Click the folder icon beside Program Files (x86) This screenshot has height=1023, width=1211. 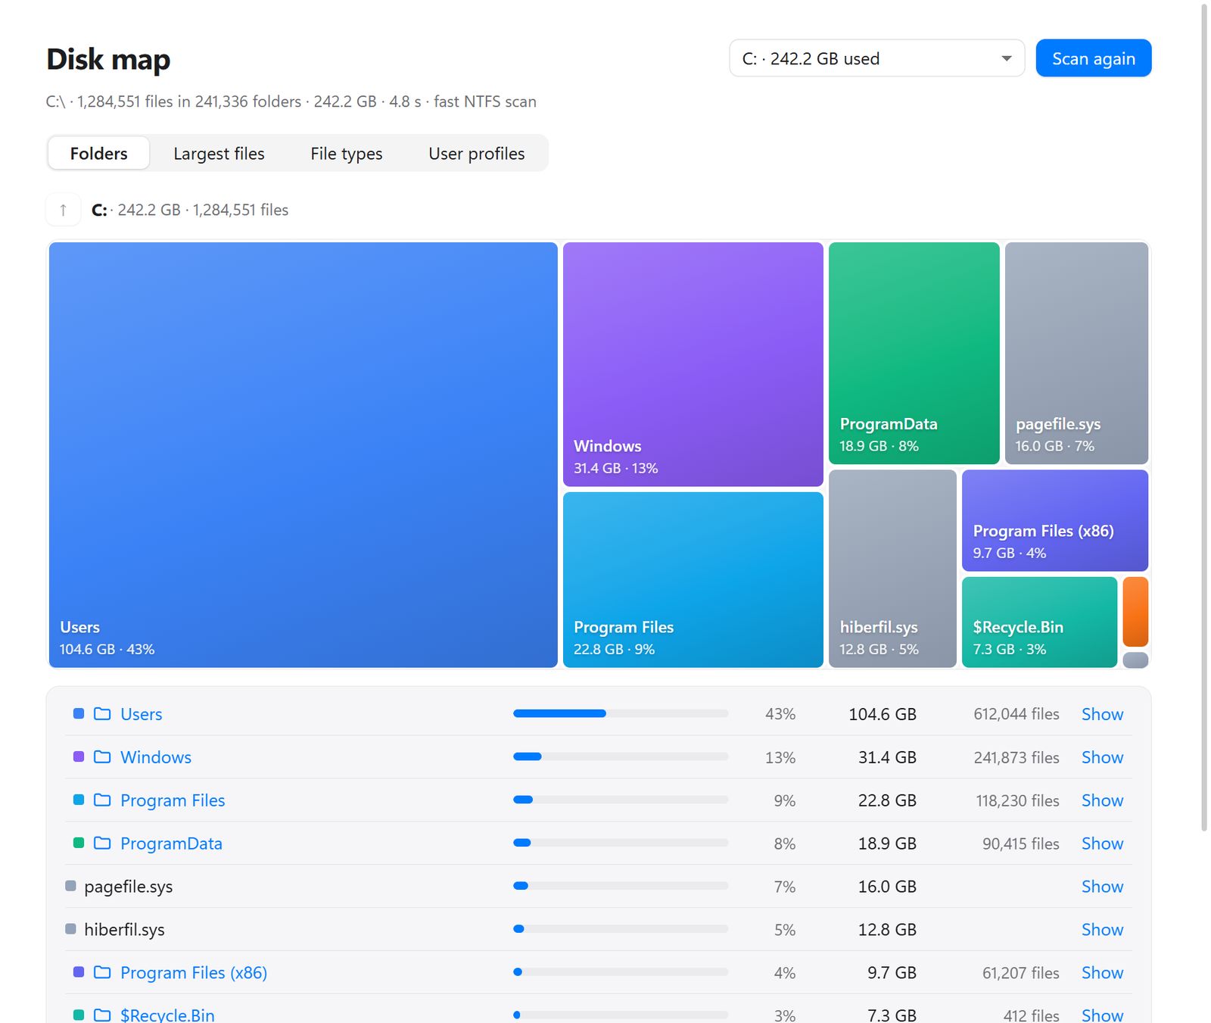pos(102,972)
